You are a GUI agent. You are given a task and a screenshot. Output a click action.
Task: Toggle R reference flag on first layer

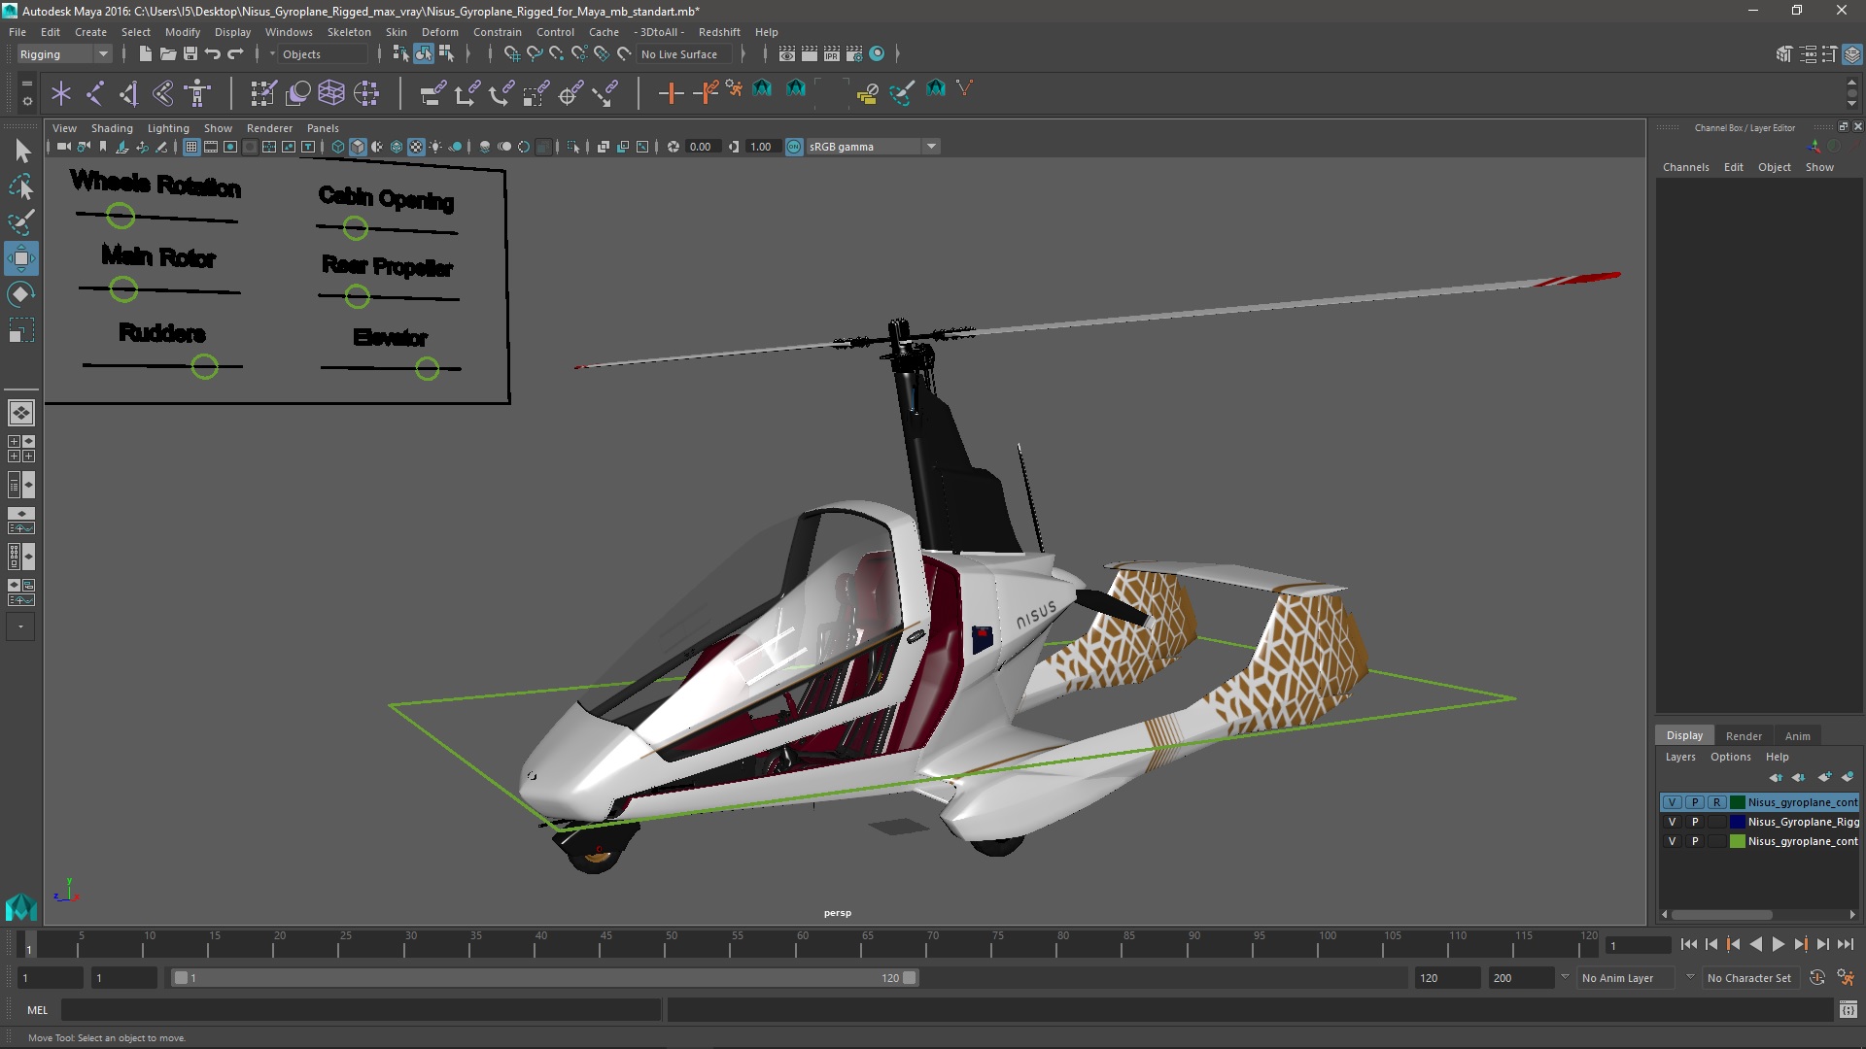pyautogui.click(x=1717, y=802)
